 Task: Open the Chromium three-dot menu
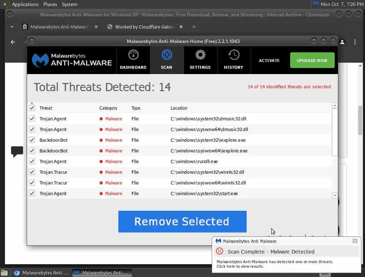(x=355, y=42)
